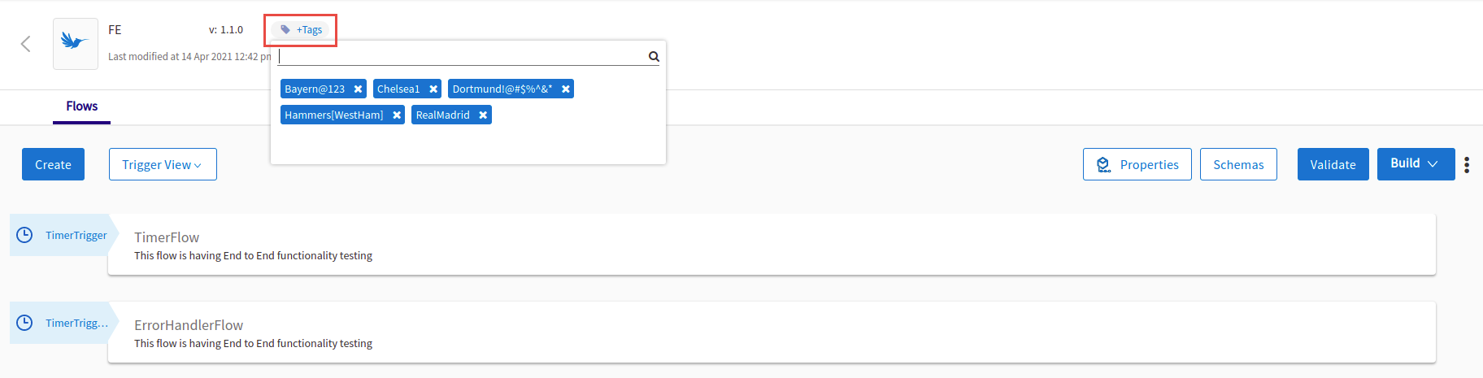Image resolution: width=1483 pixels, height=378 pixels.
Task: Open the three-dot more options menu
Action: point(1467,165)
